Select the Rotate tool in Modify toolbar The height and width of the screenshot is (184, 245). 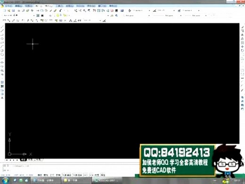[243, 50]
